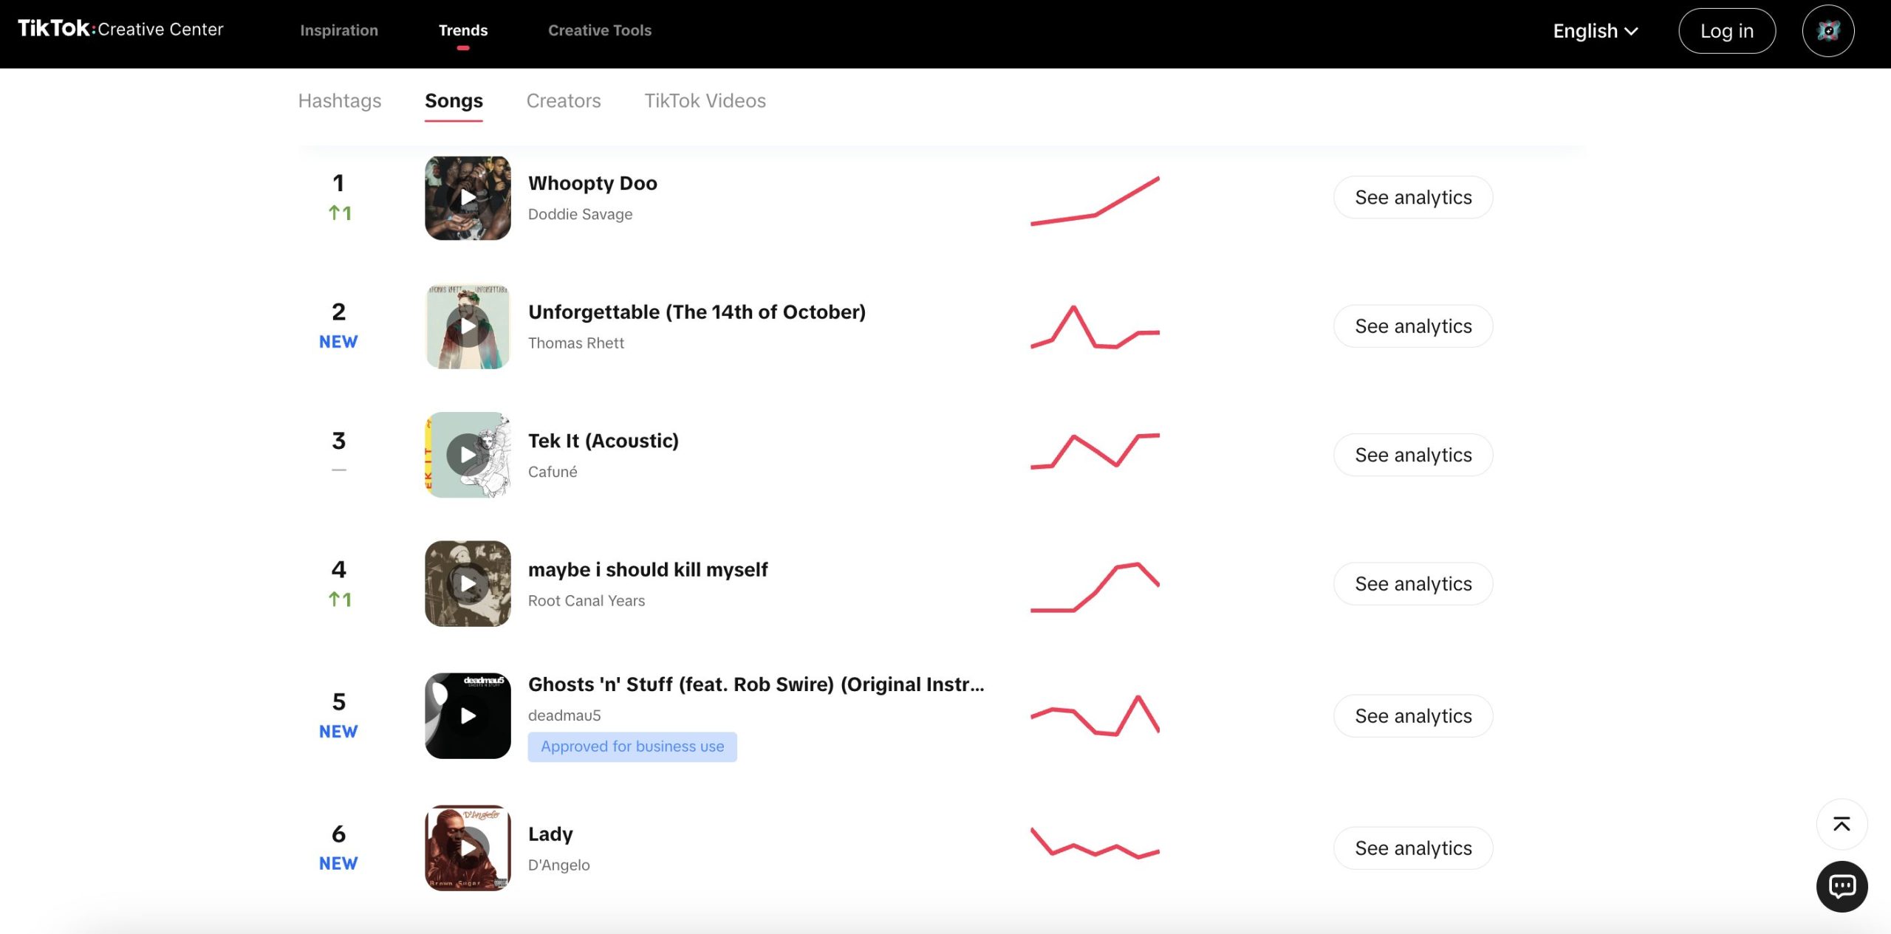
Task: Open the Creative Tools menu
Action: tap(600, 30)
